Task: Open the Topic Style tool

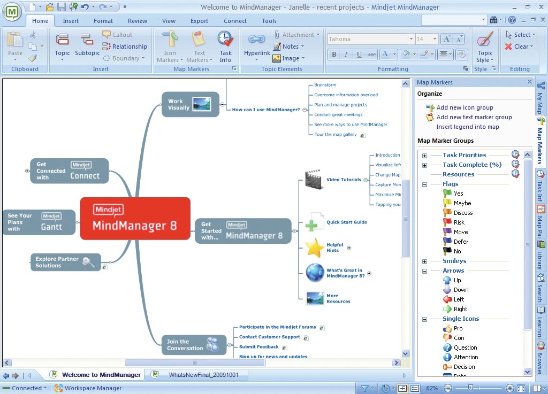Action: point(485,46)
